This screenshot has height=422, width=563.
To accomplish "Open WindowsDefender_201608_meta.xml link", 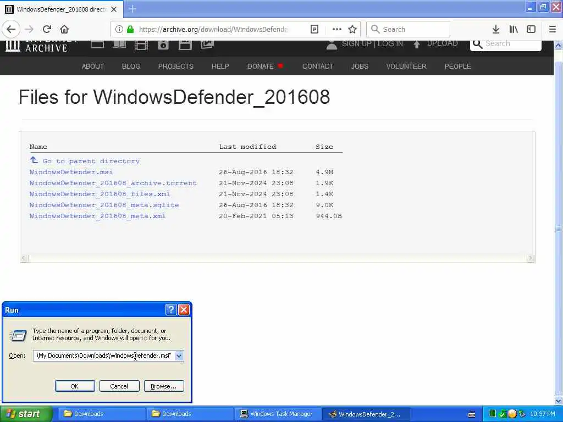I will click(x=98, y=216).
